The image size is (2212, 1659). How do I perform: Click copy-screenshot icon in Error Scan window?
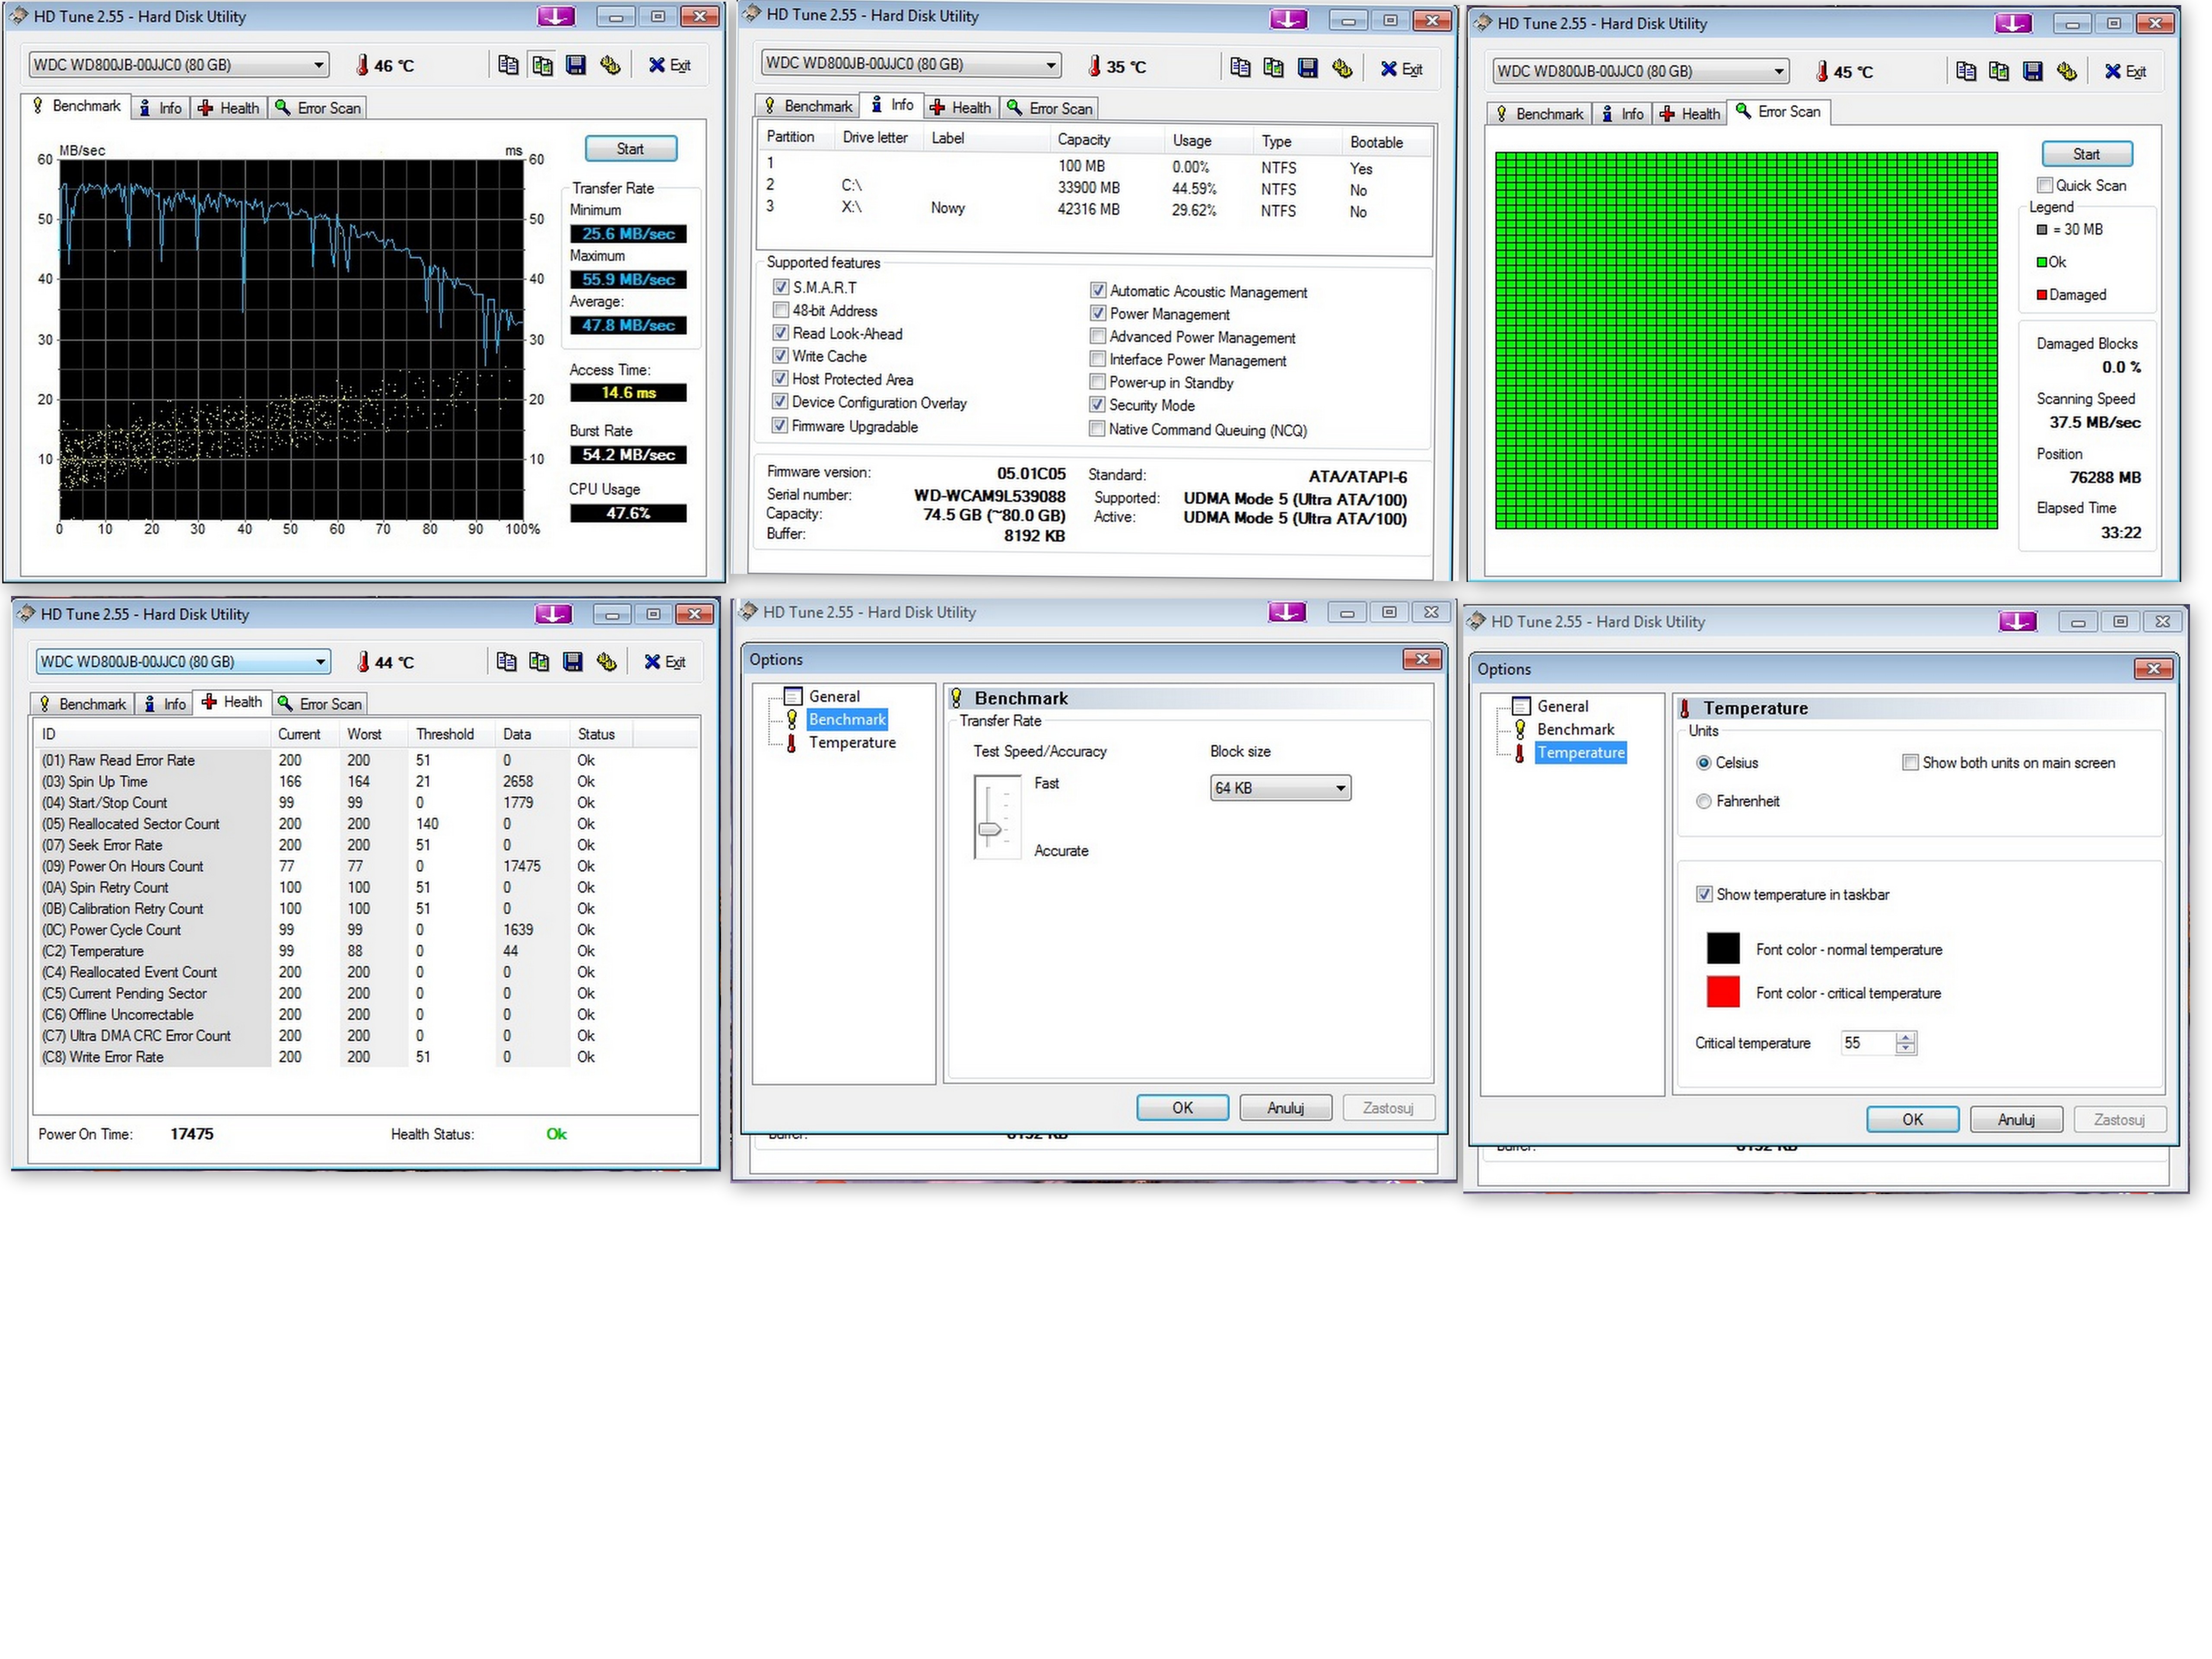(x=1998, y=71)
